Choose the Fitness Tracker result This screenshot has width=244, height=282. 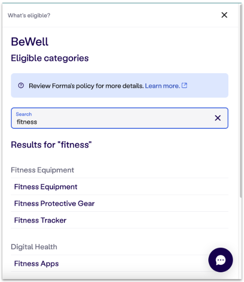tap(120, 220)
